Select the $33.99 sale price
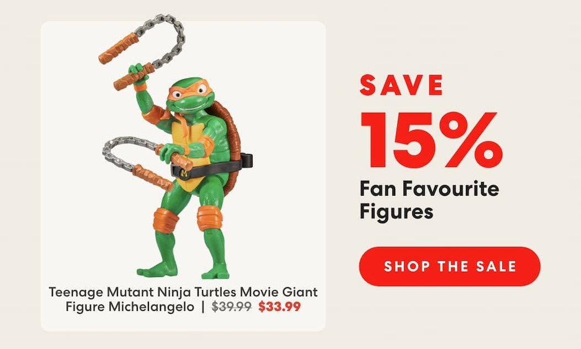The height and width of the screenshot is (349, 581). [279, 307]
